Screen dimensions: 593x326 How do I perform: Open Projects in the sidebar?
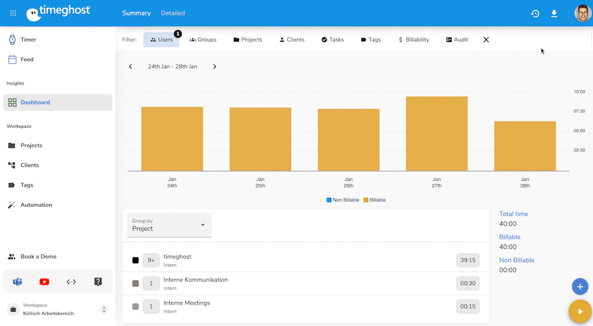click(31, 146)
